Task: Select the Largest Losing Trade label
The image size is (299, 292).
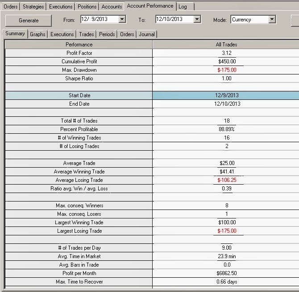Action: coord(79,231)
